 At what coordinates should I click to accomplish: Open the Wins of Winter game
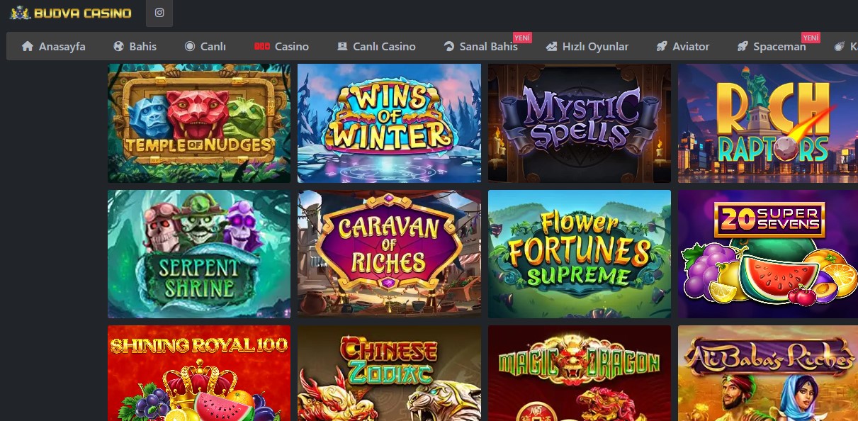[x=389, y=123]
